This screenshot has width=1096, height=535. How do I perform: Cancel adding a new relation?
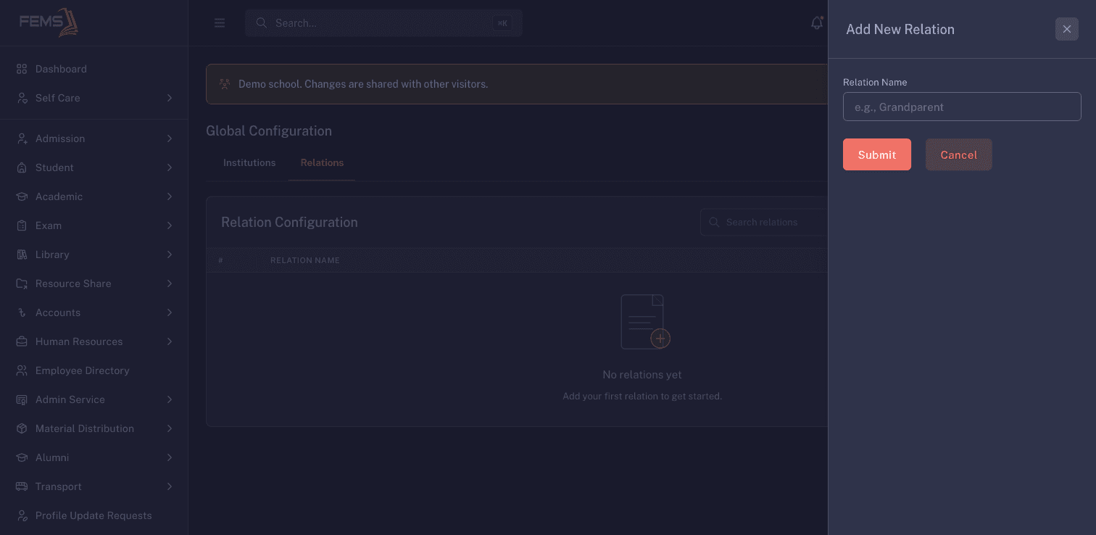coord(958,154)
